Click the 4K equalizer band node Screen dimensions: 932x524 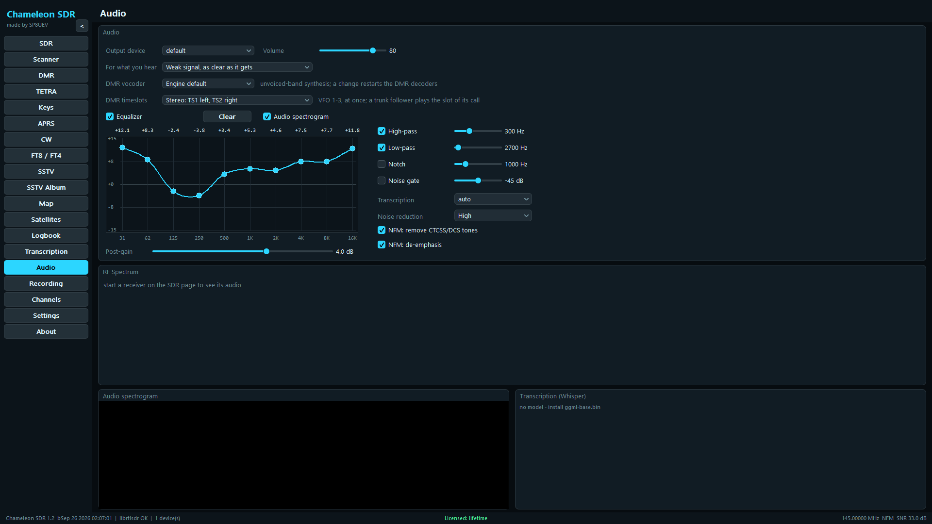coord(301,162)
